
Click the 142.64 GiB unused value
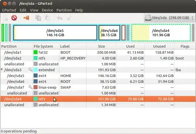point(165,76)
